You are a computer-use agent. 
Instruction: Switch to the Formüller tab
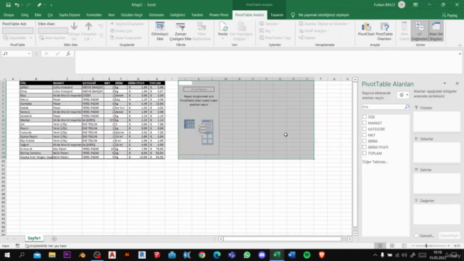tap(94, 14)
